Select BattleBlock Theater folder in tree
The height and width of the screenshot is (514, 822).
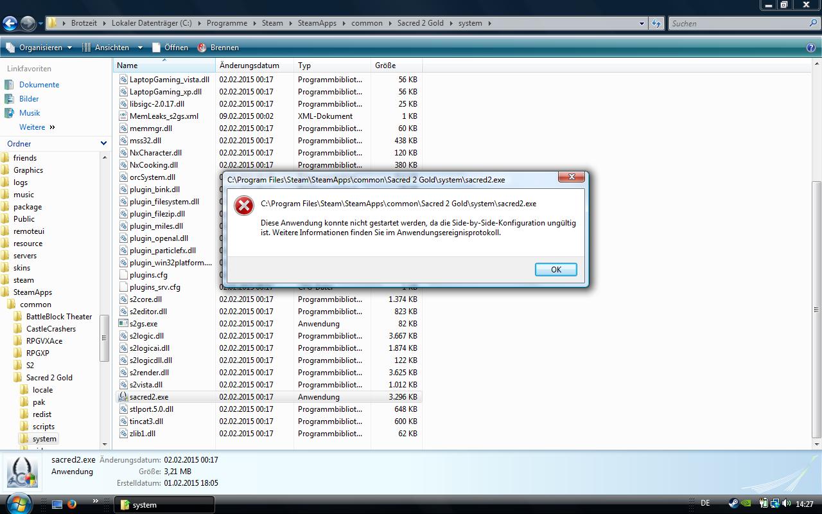(59, 317)
